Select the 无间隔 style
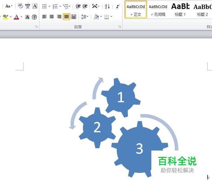212x184 pixels. (x=158, y=10)
